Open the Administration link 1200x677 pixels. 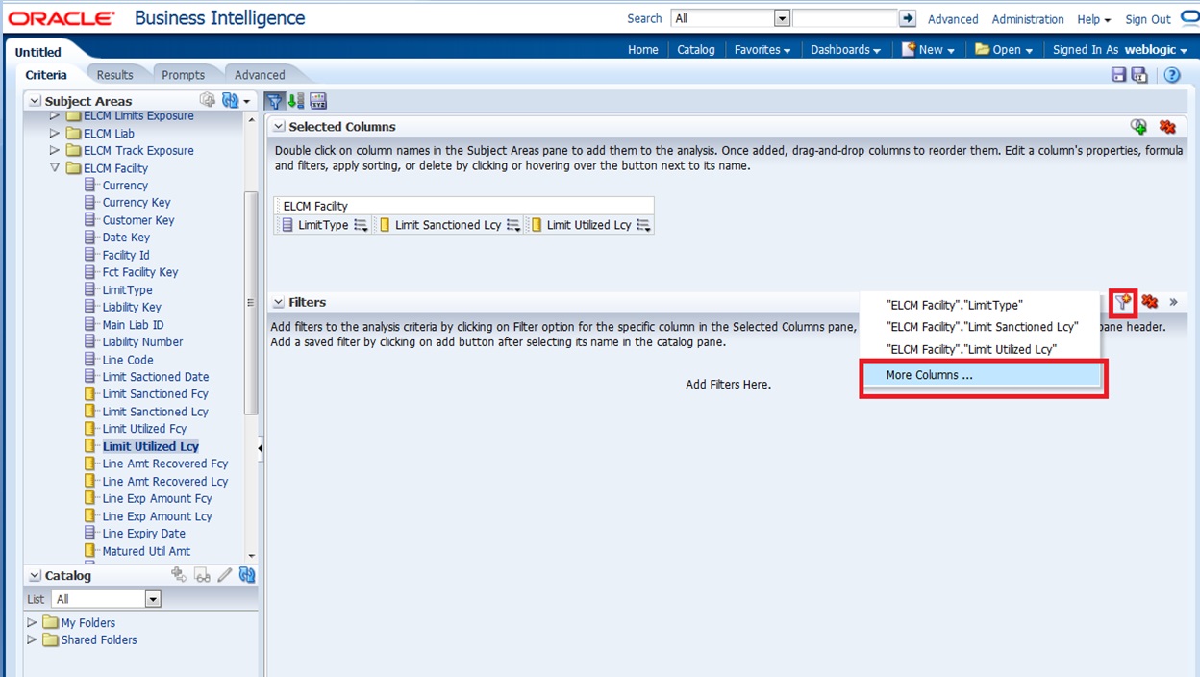coord(1028,19)
